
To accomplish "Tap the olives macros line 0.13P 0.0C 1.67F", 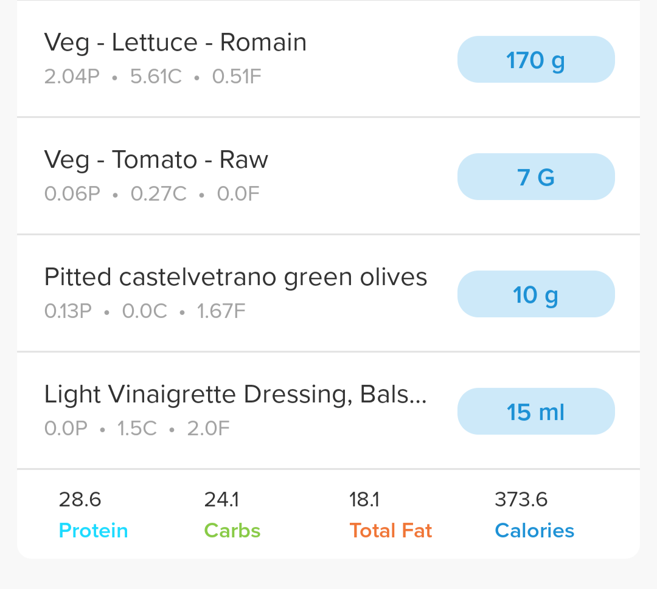I will (145, 312).
